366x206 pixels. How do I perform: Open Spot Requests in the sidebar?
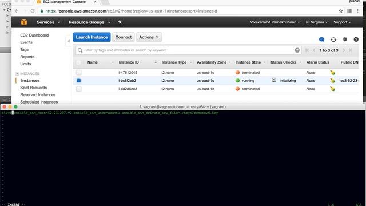pyautogui.click(x=33, y=88)
